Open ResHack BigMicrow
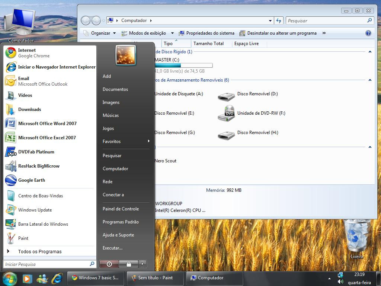 point(50,166)
